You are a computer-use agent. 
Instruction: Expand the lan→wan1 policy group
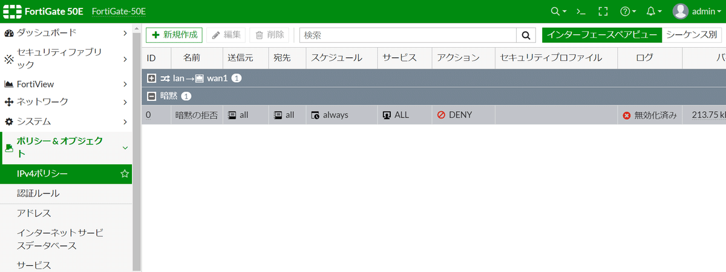point(152,79)
